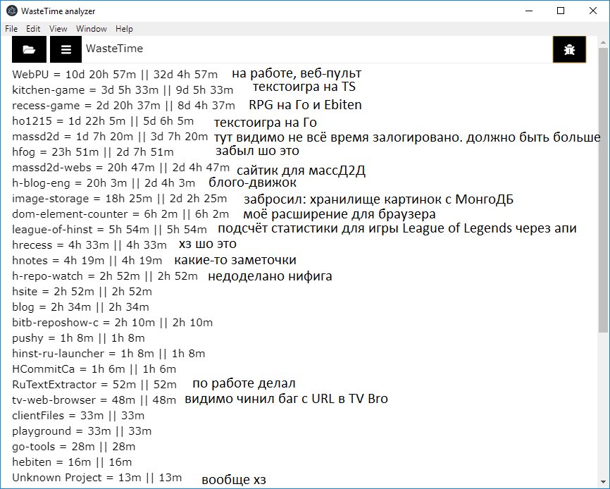Click the bug debug icon button
The height and width of the screenshot is (489, 610).
point(569,49)
